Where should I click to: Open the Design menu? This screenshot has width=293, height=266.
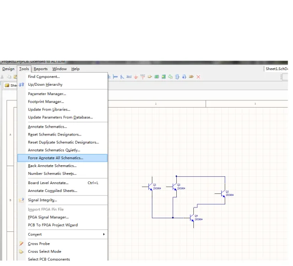(8, 69)
